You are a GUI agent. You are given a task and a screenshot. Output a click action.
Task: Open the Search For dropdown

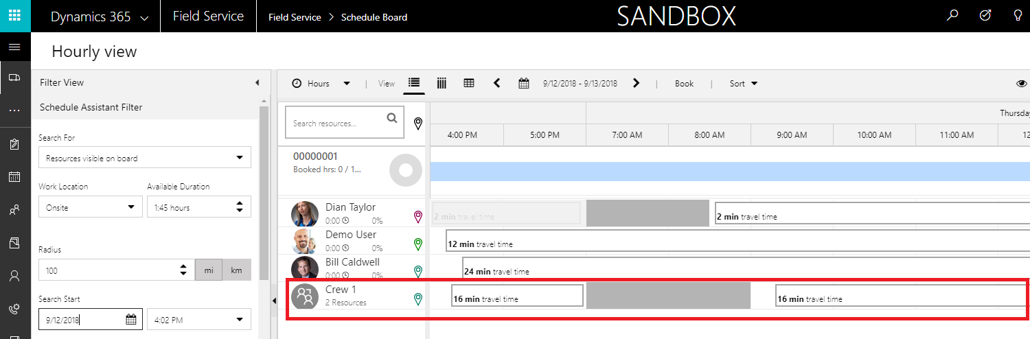pos(144,158)
